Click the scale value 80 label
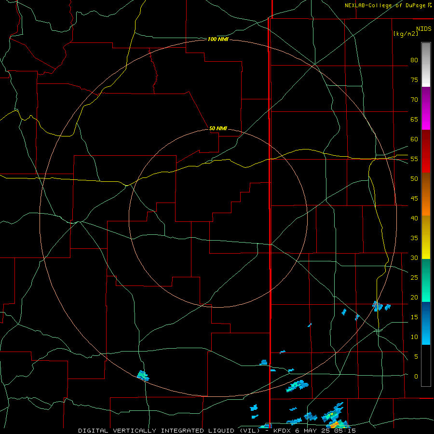The height and width of the screenshot is (434, 434). pos(414,60)
